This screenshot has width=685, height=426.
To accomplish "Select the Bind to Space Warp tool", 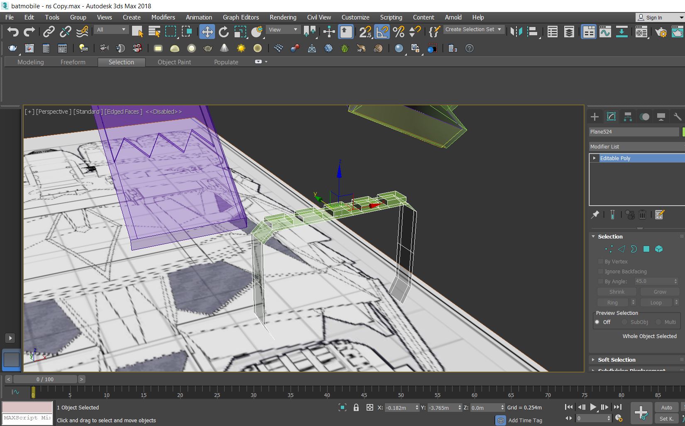I will 82,32.
